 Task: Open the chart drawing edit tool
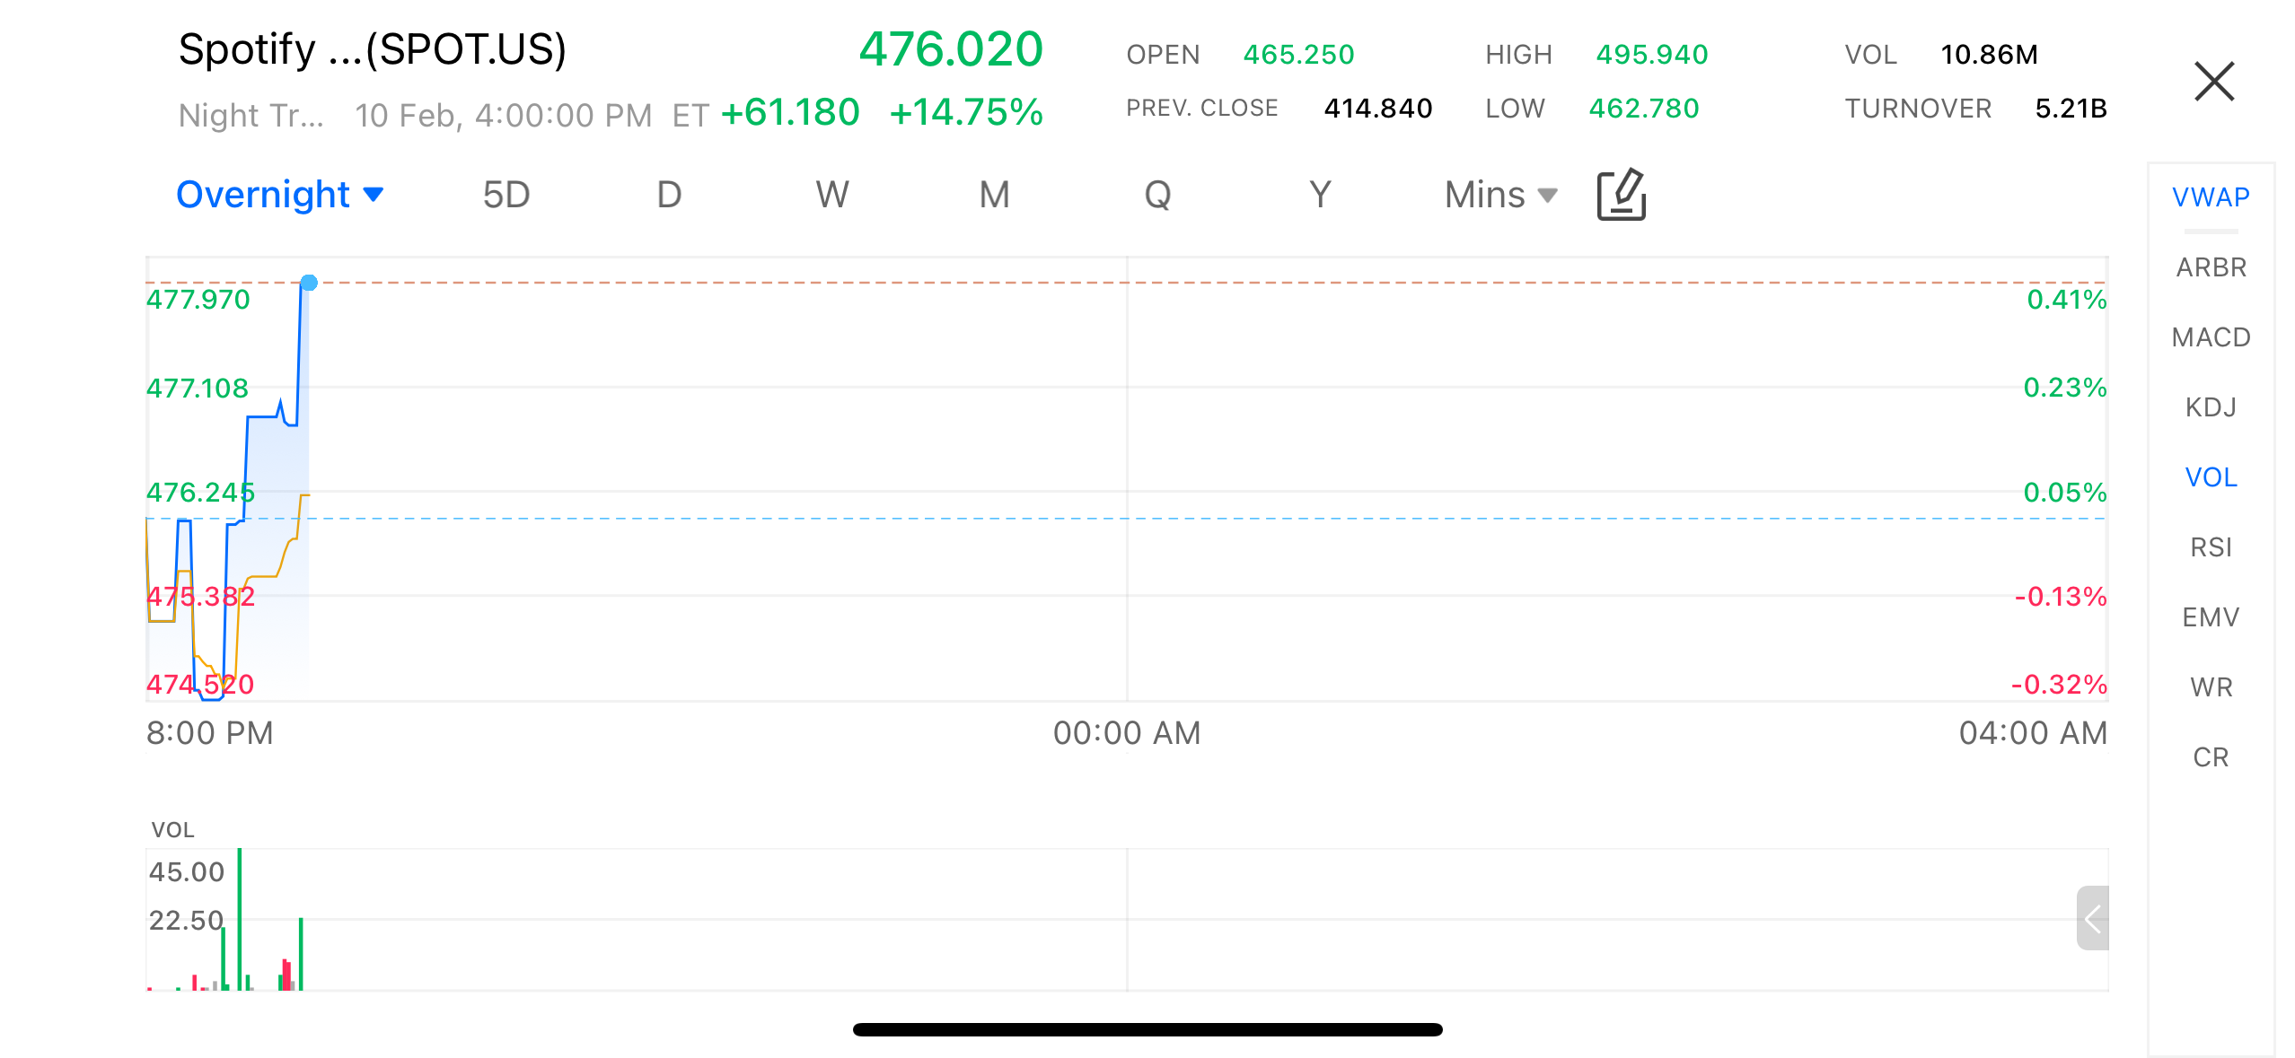point(1621,195)
